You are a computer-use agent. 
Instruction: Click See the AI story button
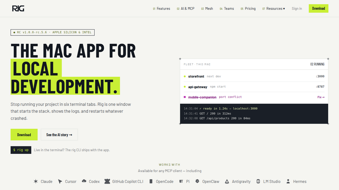pyautogui.click(x=59, y=135)
